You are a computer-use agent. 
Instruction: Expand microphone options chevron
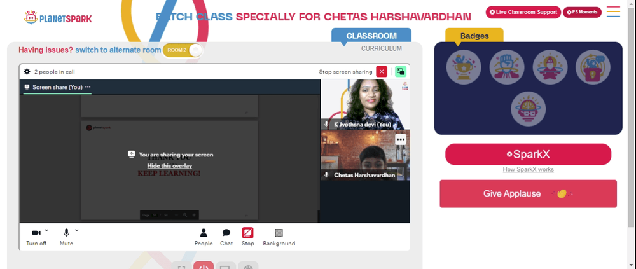click(77, 230)
